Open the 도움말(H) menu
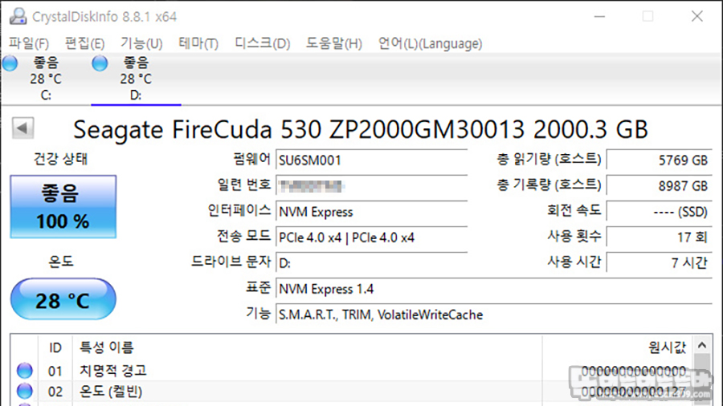Viewport: 723px width, 406px height. (334, 44)
